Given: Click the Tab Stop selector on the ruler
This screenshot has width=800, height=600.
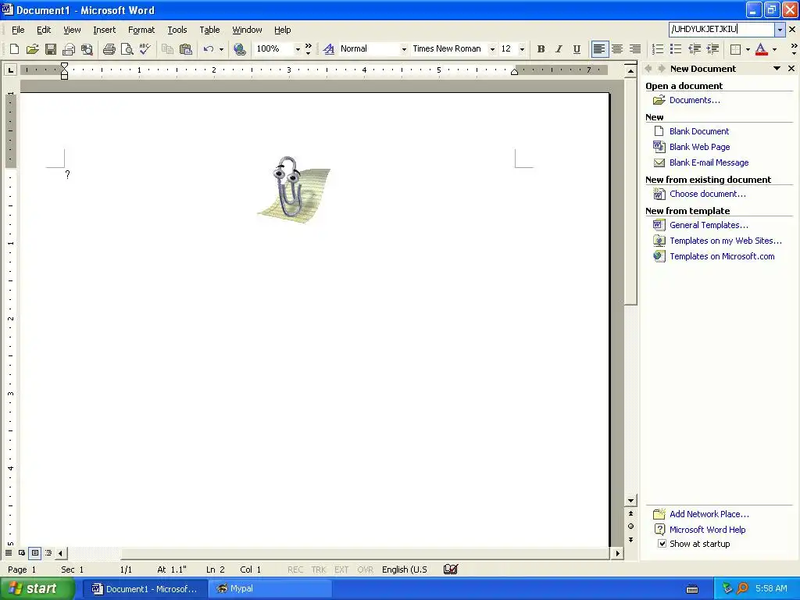Looking at the screenshot, I should (x=10, y=70).
